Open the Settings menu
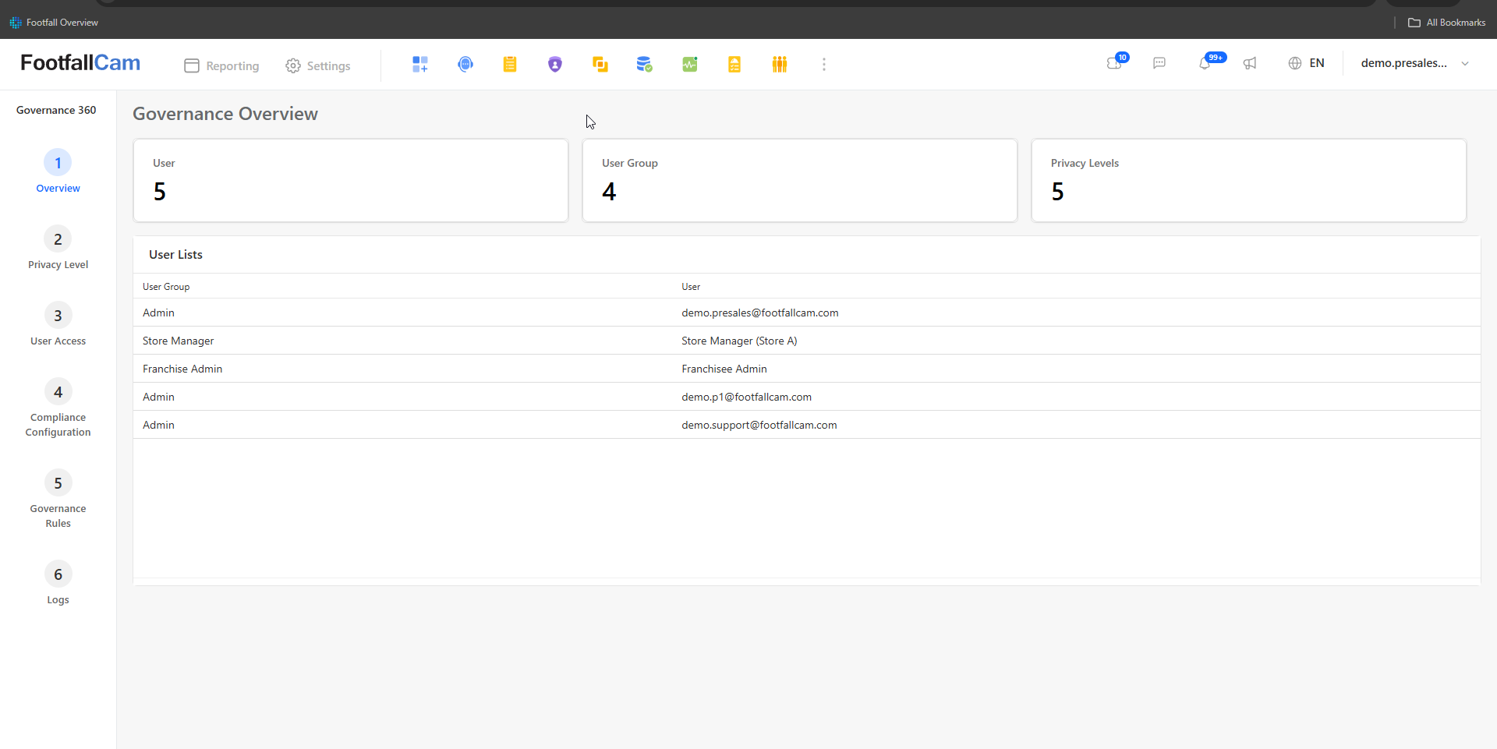This screenshot has height=749, width=1497. click(x=318, y=65)
